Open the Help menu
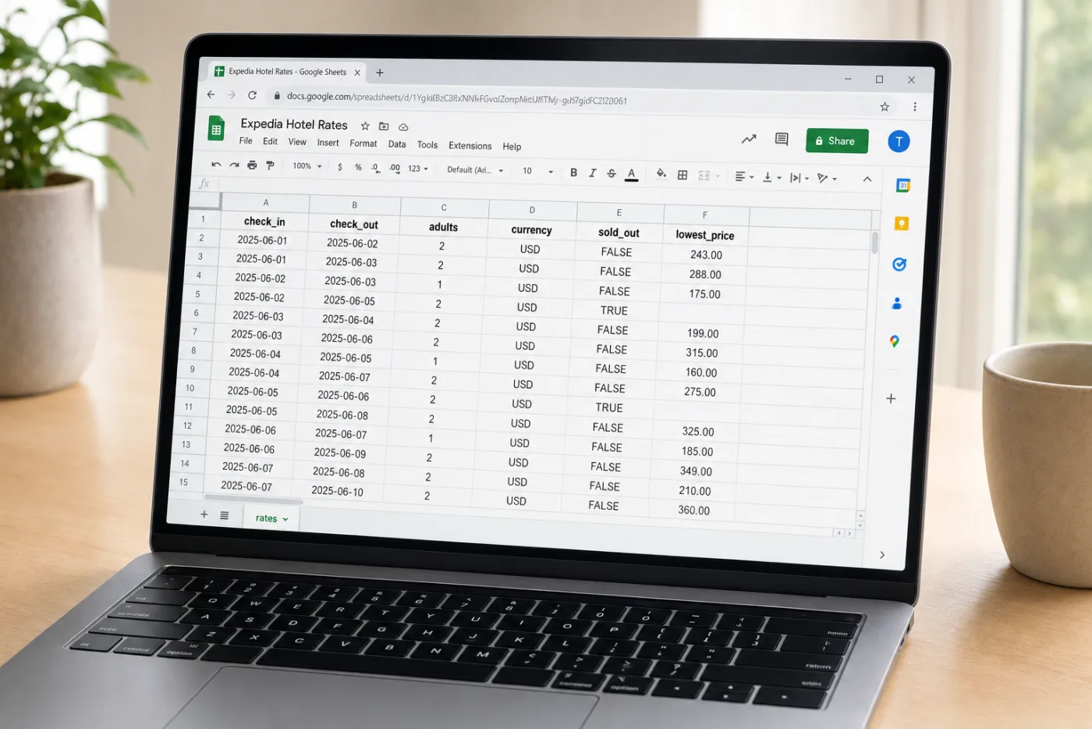Viewport: 1092px width, 729px height. 512,147
